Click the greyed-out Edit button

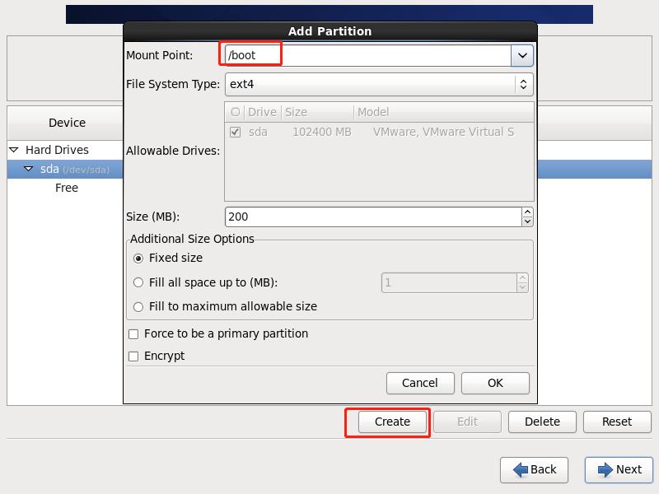click(467, 422)
